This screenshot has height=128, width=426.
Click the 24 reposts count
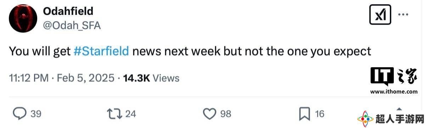[131, 114]
